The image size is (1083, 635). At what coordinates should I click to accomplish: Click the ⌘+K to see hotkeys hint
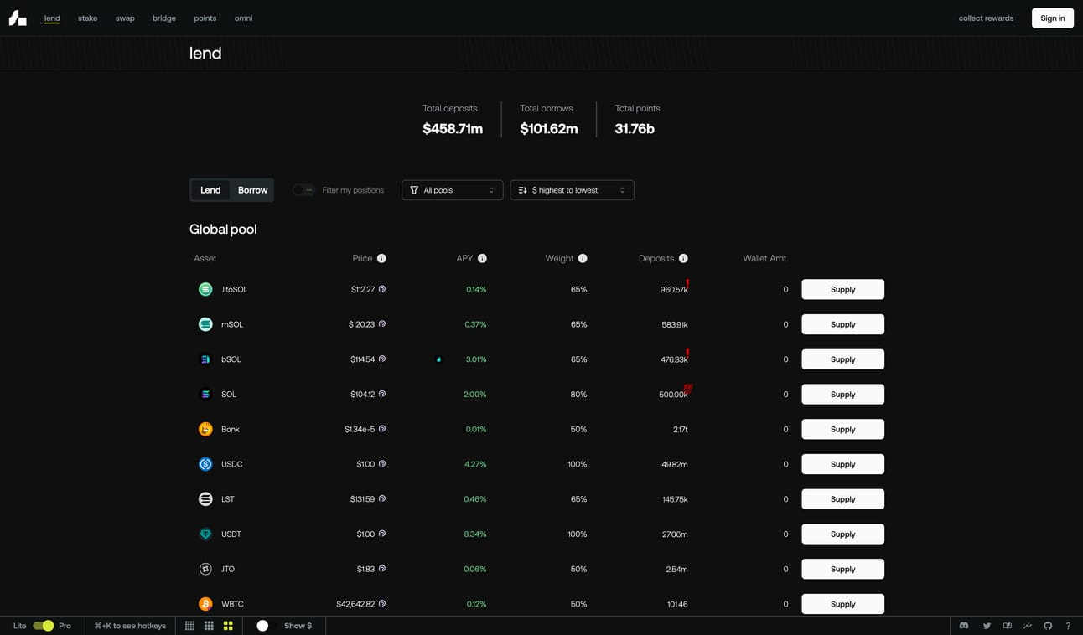130,626
